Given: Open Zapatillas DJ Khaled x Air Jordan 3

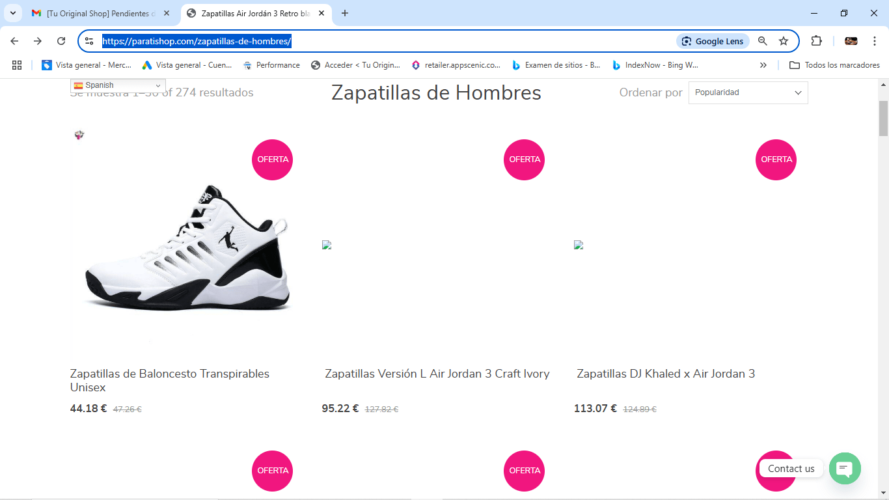Looking at the screenshot, I should click(x=666, y=374).
